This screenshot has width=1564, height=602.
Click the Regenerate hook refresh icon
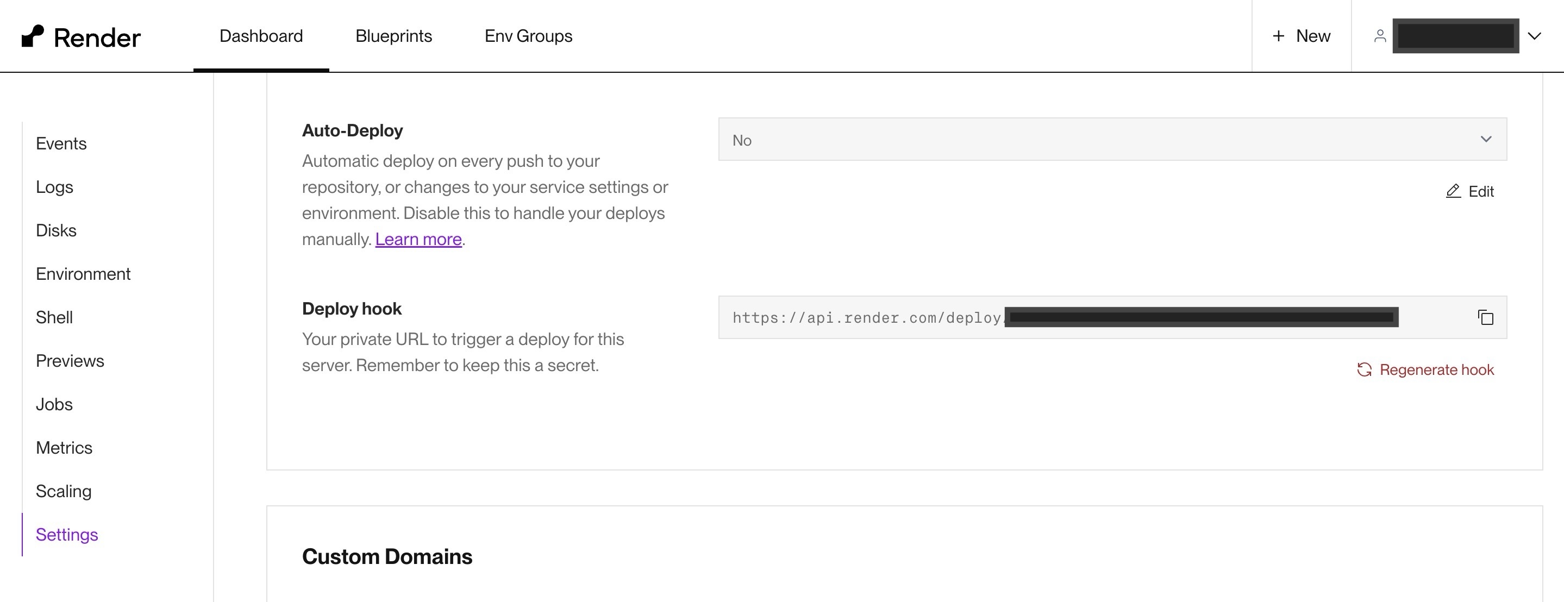tap(1364, 369)
